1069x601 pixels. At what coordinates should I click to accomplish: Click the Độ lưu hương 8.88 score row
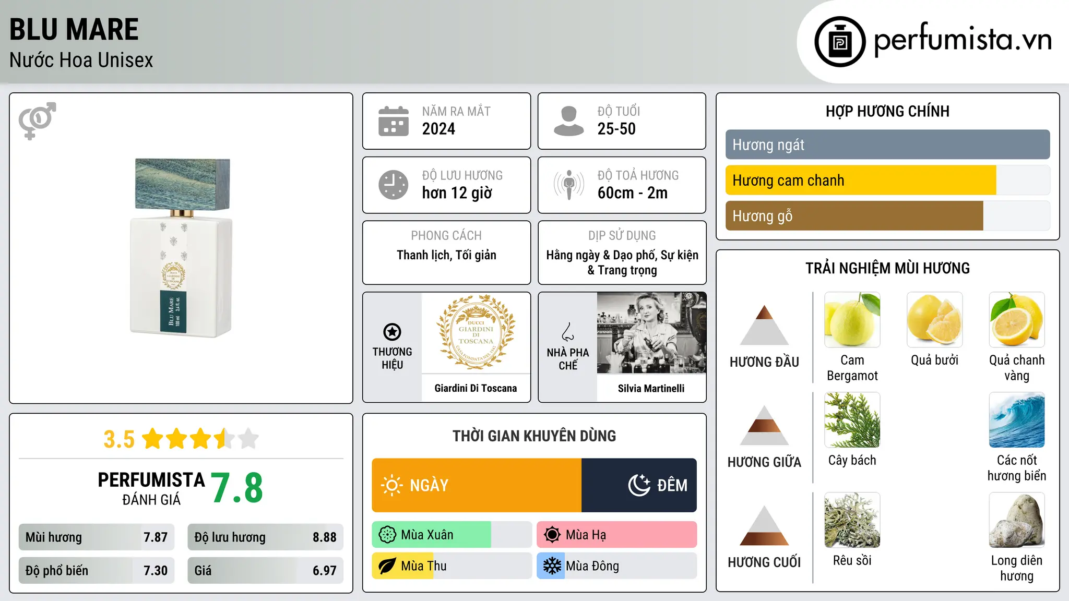point(265,537)
